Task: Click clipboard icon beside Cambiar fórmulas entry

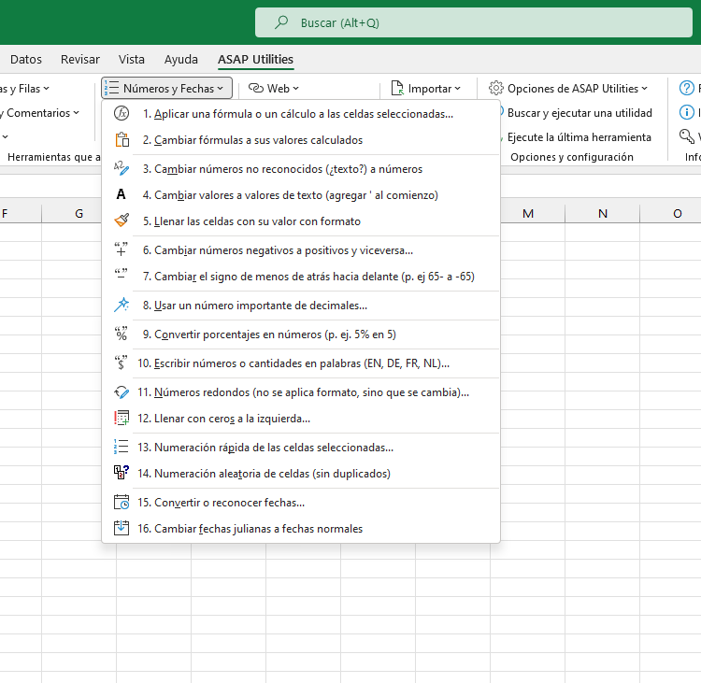Action: pyautogui.click(x=122, y=140)
